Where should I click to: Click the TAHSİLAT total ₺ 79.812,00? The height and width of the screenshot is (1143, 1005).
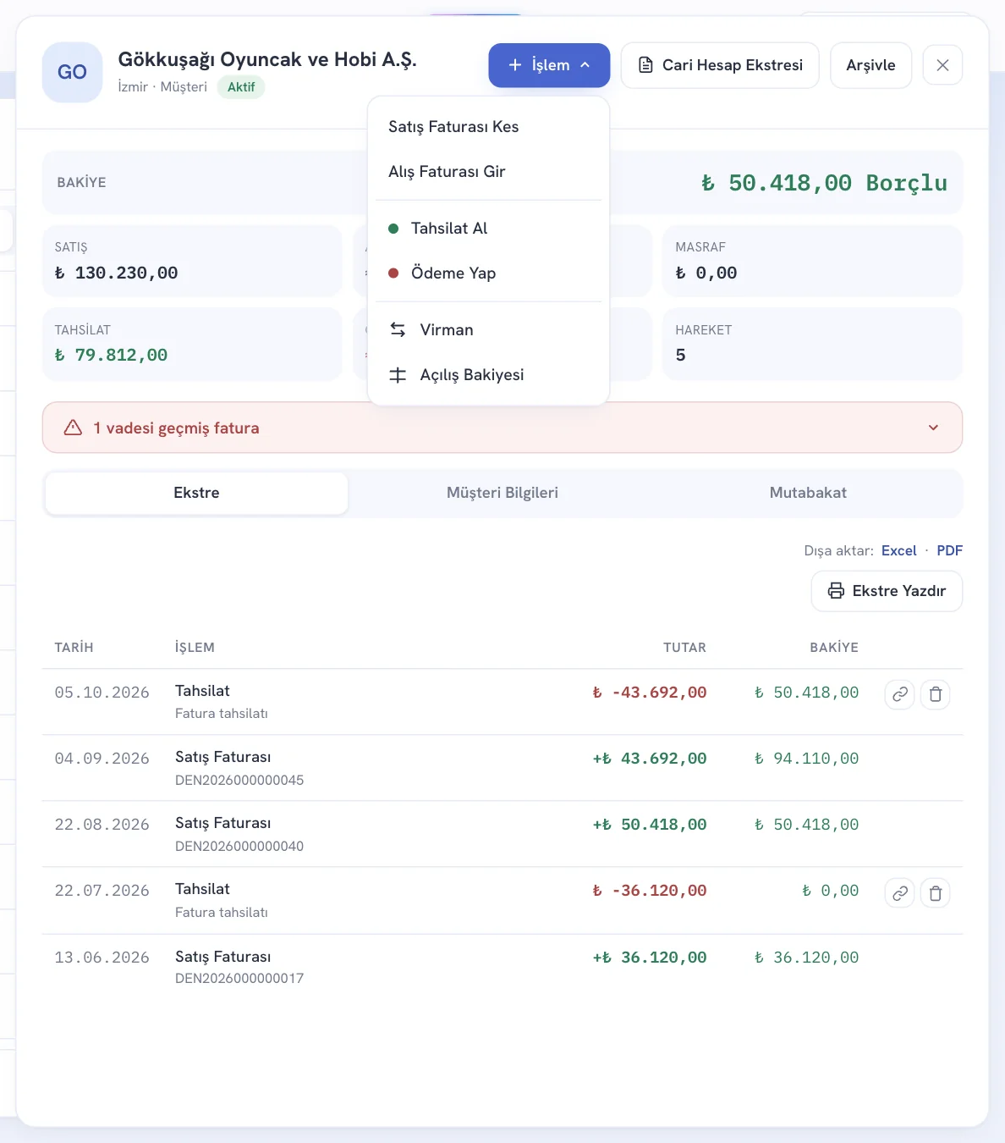[112, 355]
